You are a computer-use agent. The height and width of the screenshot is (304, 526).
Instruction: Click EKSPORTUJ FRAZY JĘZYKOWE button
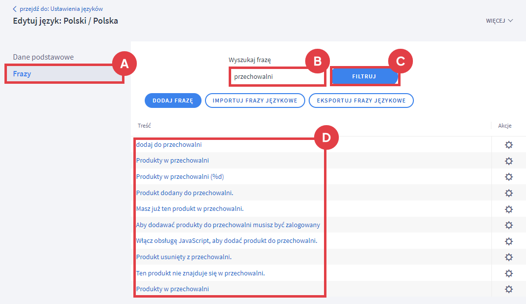pos(361,101)
